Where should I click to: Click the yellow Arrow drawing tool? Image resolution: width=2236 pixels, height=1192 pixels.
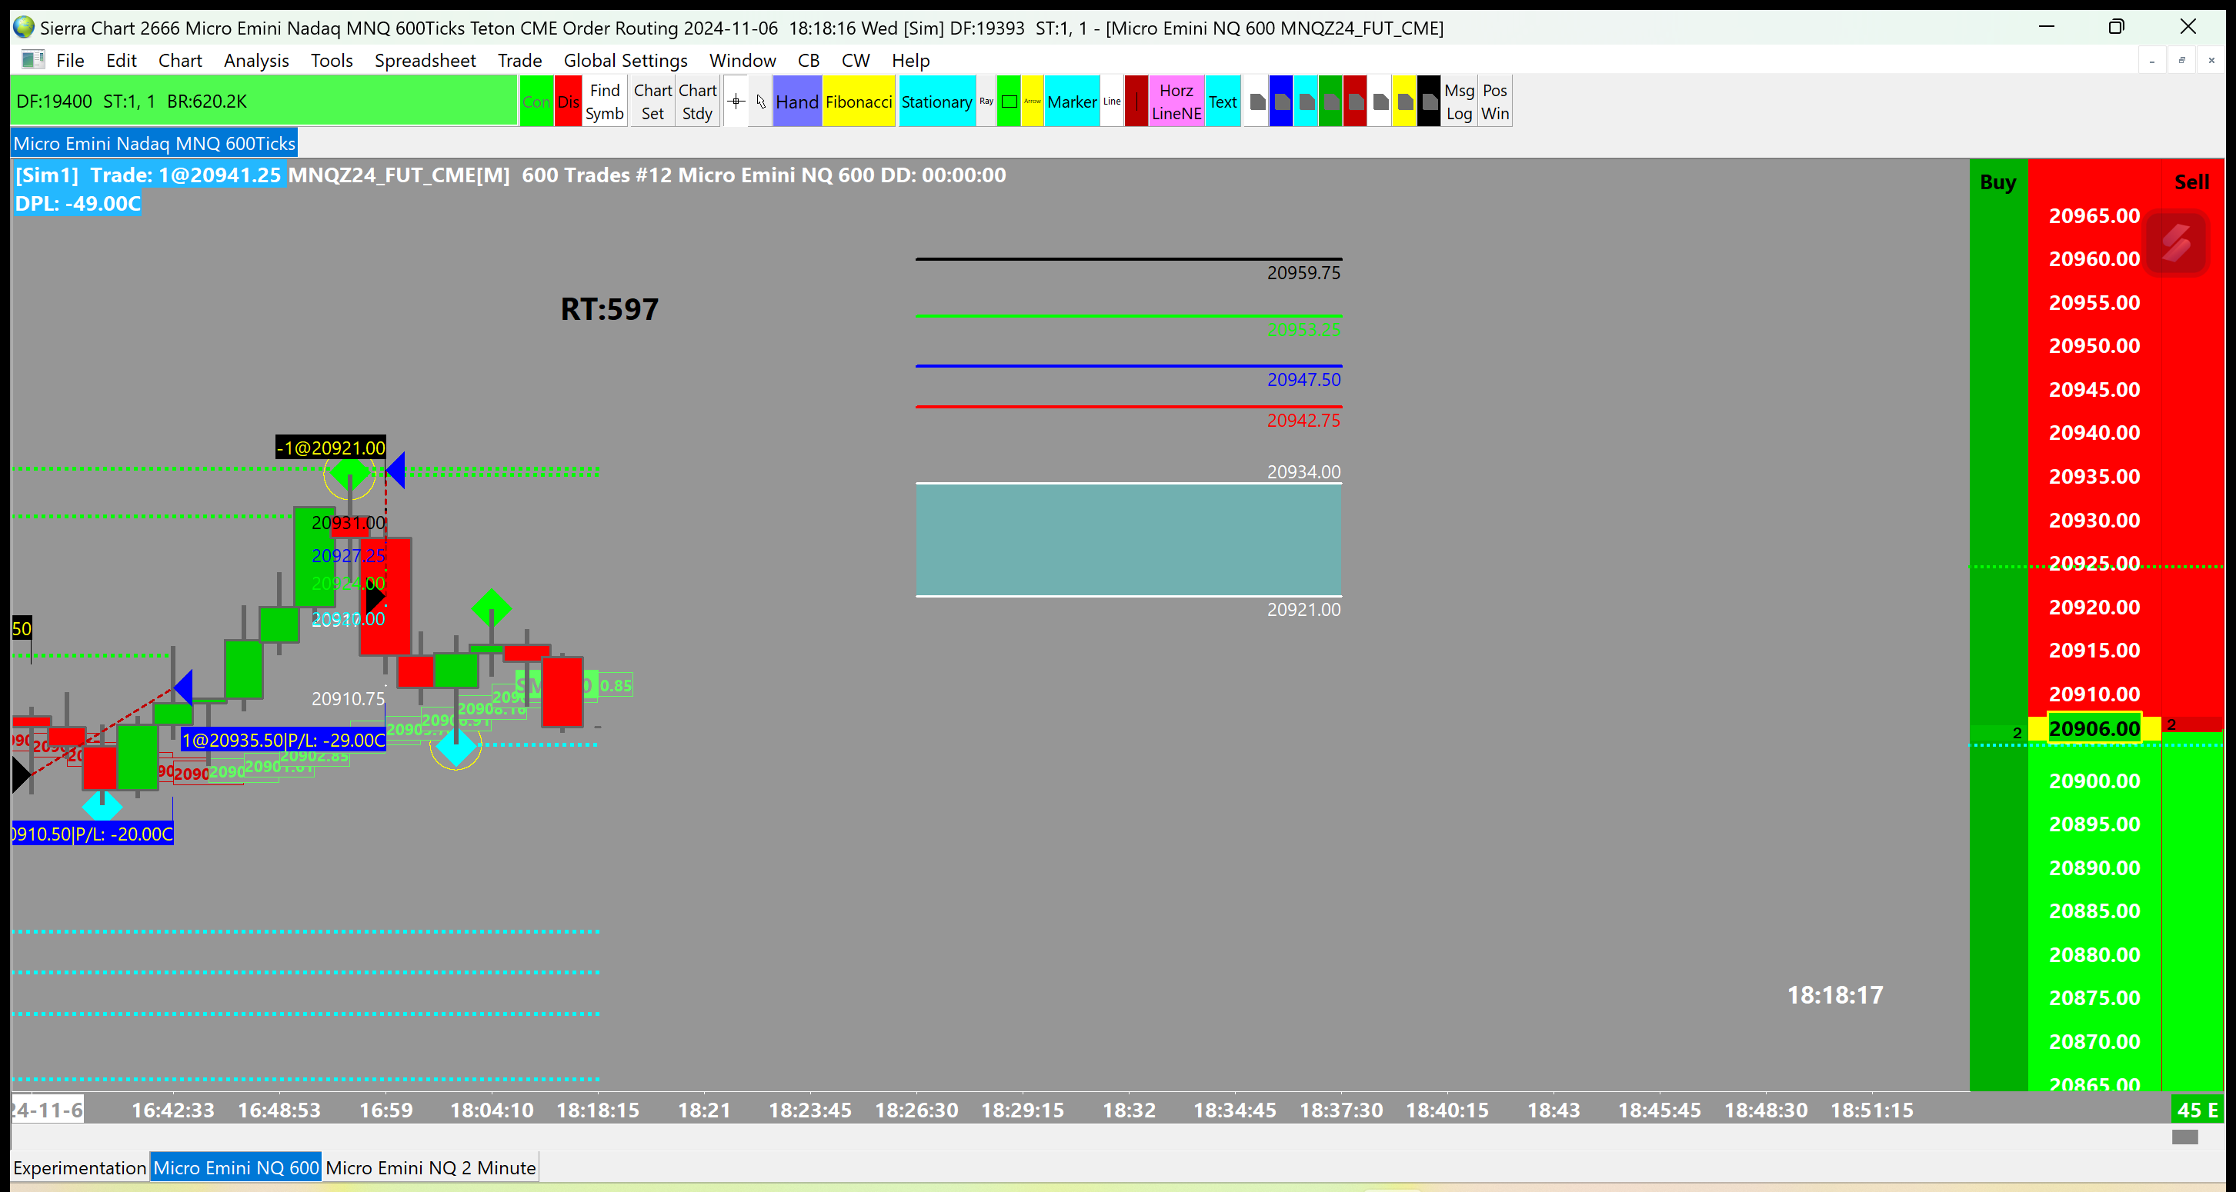coord(1032,102)
